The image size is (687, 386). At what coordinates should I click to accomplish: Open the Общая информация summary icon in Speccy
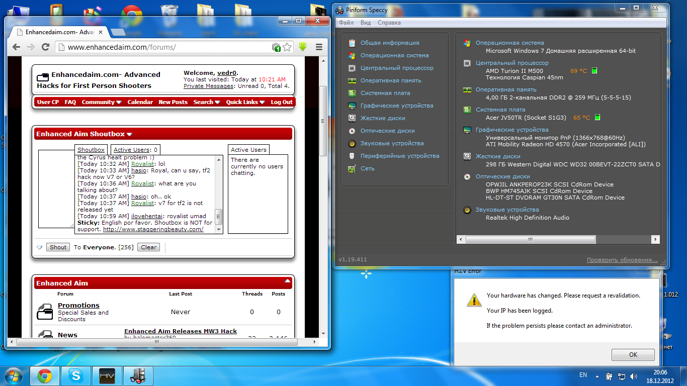[x=352, y=43]
